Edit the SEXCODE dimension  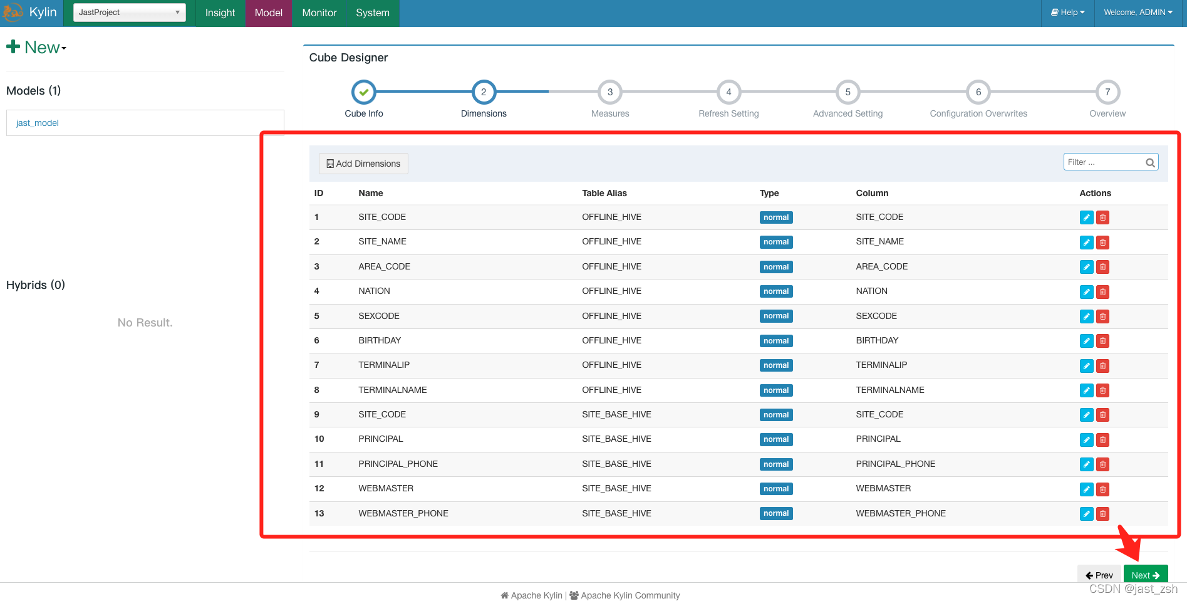pos(1086,316)
